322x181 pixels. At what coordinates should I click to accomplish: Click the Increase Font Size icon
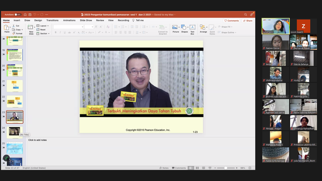pyautogui.click(x=96, y=27)
